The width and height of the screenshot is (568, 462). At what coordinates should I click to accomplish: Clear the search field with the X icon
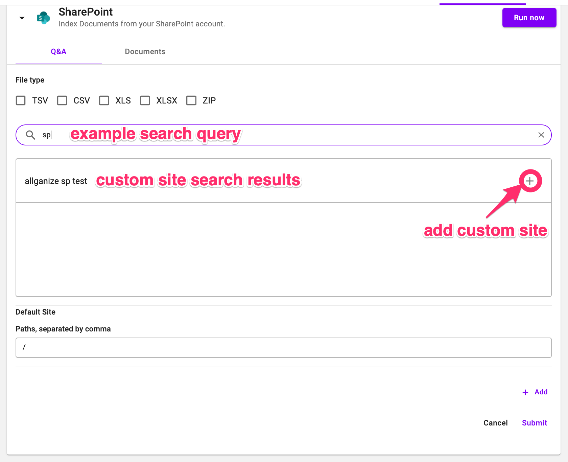click(541, 135)
